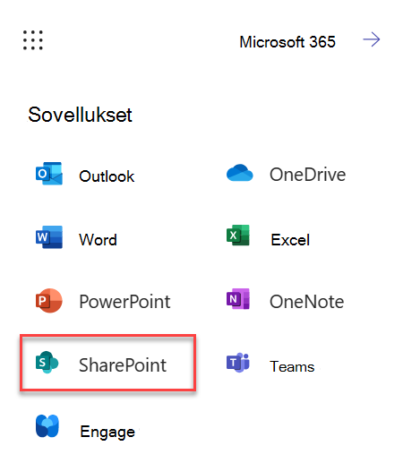Viewport: 403px width, 463px height.
Task: Click the Excel label
Action: click(290, 240)
